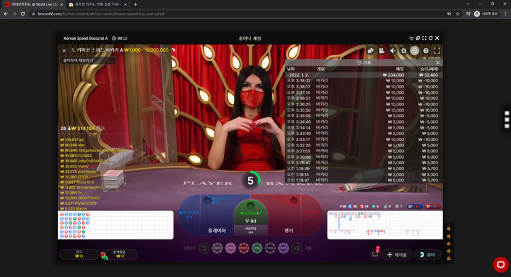
Task: Close the 기록 history panel
Action: (x=438, y=63)
